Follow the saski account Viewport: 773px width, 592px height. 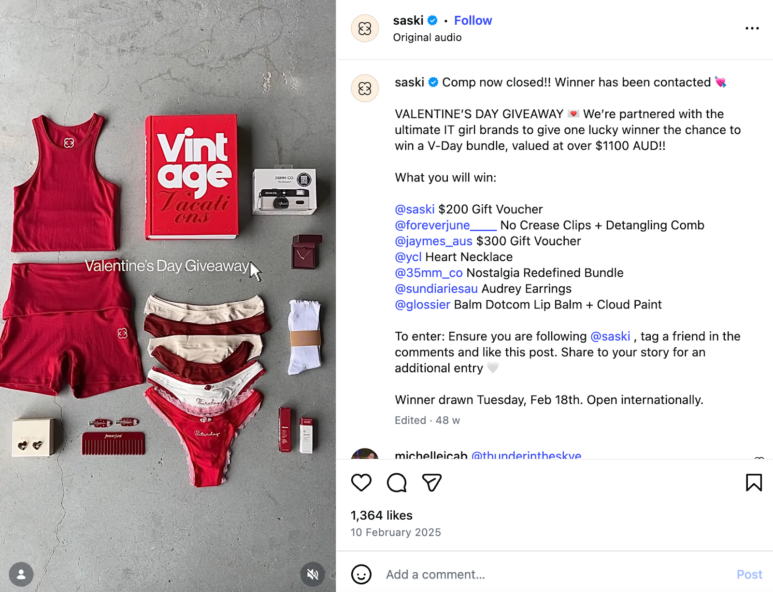472,20
